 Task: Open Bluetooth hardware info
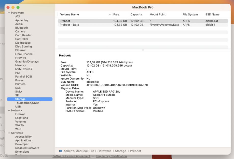coord(21,28)
